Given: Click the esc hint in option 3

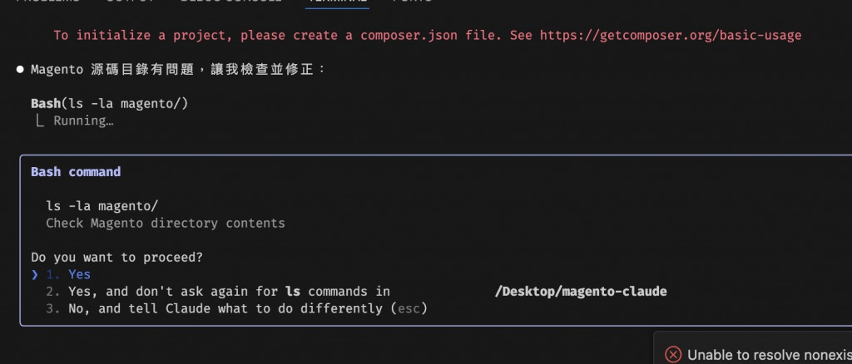Looking at the screenshot, I should [409, 308].
